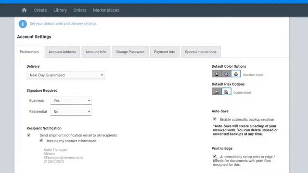308x173 pixels.
Task: Click the Recipient Notification heading
Action: [x=44, y=128]
